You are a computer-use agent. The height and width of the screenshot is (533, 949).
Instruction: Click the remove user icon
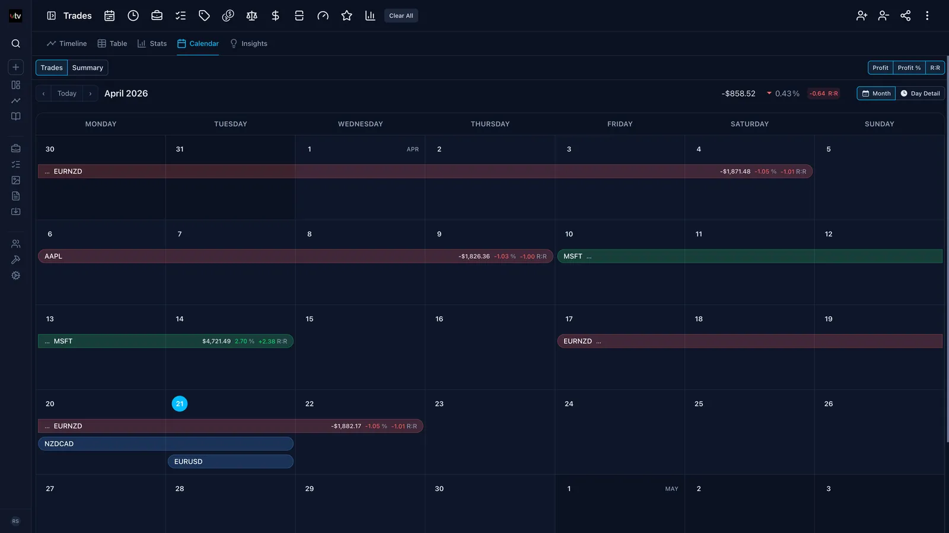click(884, 16)
